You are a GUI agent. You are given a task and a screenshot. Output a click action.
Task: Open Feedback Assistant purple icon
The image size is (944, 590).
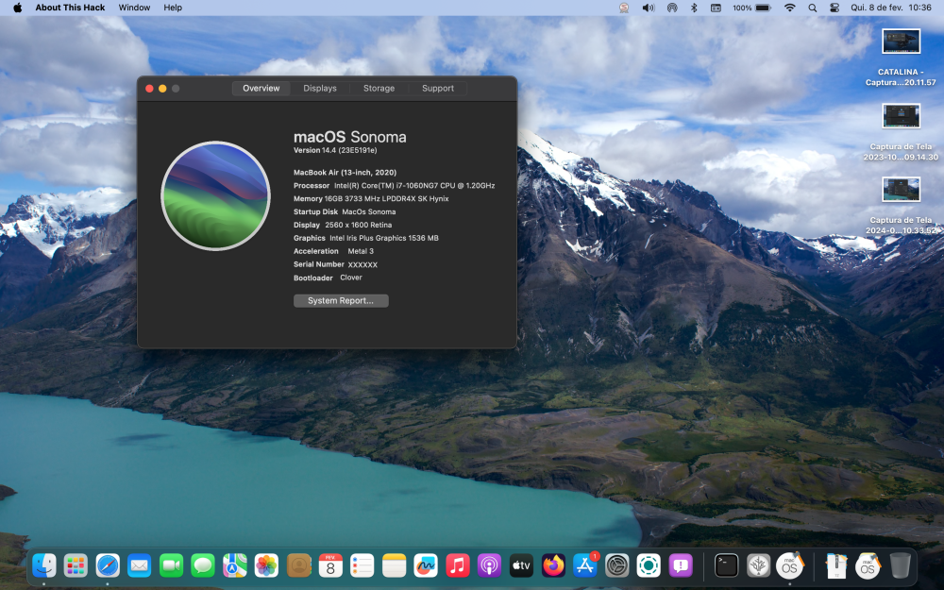681,565
